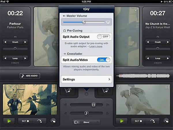The height and width of the screenshot is (130, 173).
Task: Tap the right statue video thumbnail
Action: click(x=143, y=99)
